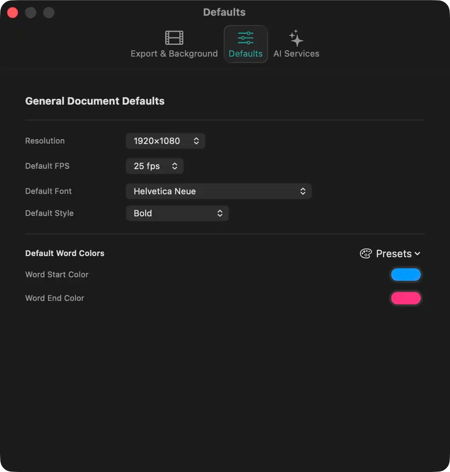450x472 pixels.
Task: Close the Defaults window with red button
Action: (13, 13)
